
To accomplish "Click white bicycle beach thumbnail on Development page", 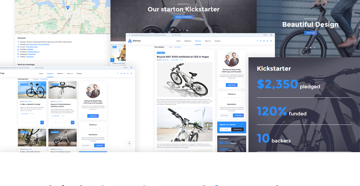I will (32, 90).
